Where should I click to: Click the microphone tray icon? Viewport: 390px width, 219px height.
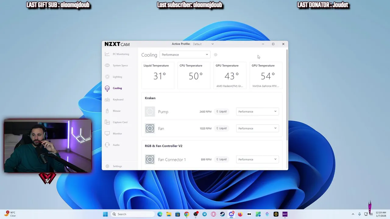pos(360,214)
